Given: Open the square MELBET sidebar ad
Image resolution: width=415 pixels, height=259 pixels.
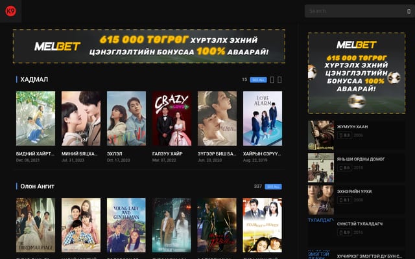Looking at the screenshot, I should (x=357, y=73).
